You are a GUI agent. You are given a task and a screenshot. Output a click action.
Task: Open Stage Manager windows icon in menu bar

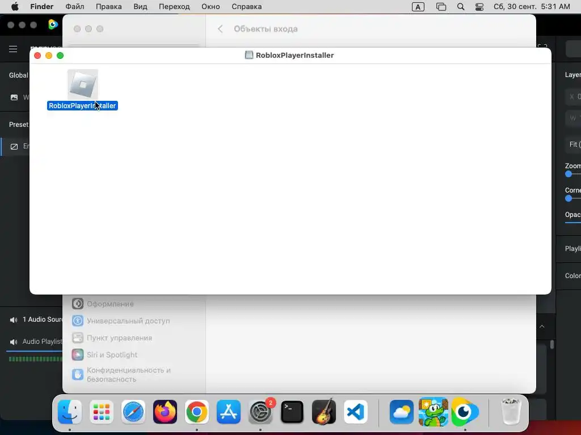click(x=441, y=7)
